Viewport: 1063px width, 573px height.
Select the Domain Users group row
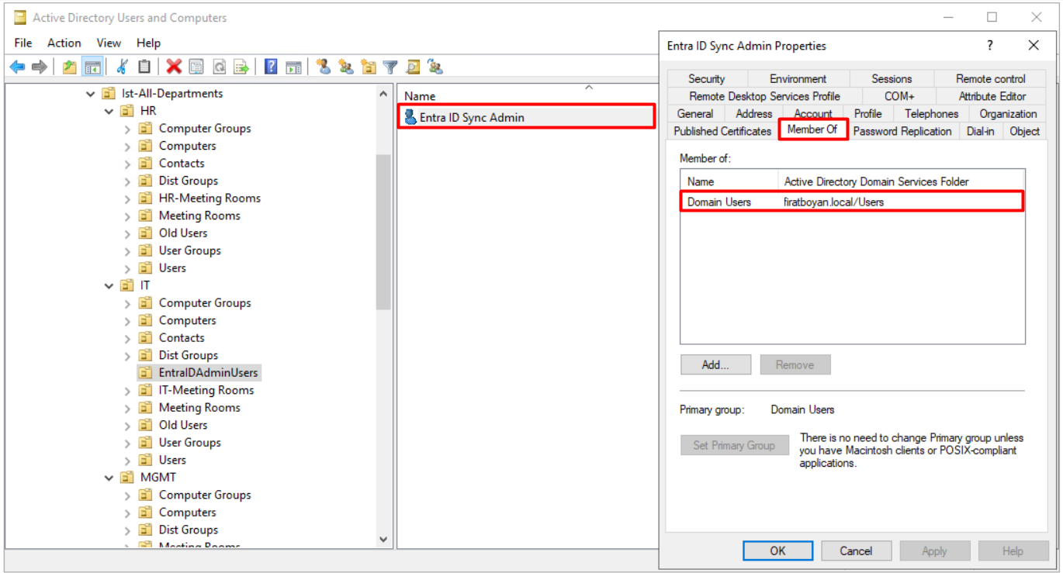[x=852, y=202]
